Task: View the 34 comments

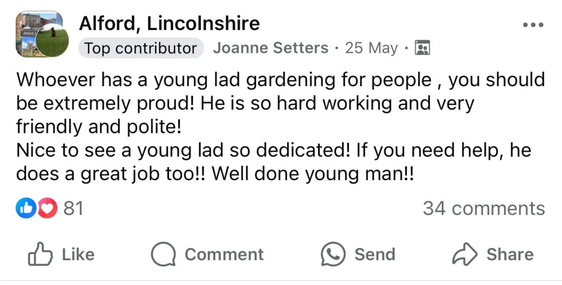Action: tap(483, 208)
